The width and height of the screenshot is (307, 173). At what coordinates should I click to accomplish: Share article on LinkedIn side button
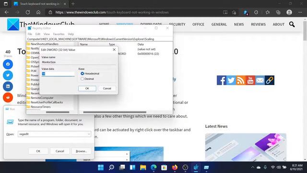tap(8, 86)
